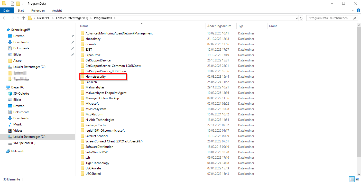Customize quick access toolbar dropdown

pyautogui.click(x=23, y=4)
